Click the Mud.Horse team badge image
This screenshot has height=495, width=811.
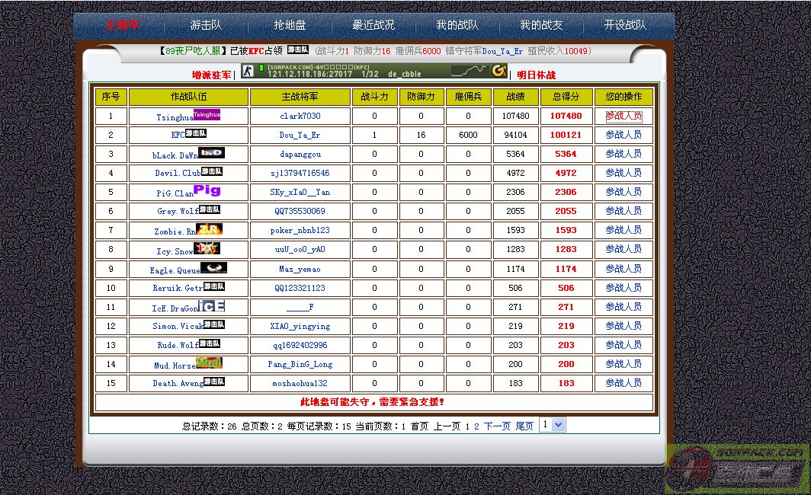pos(209,363)
